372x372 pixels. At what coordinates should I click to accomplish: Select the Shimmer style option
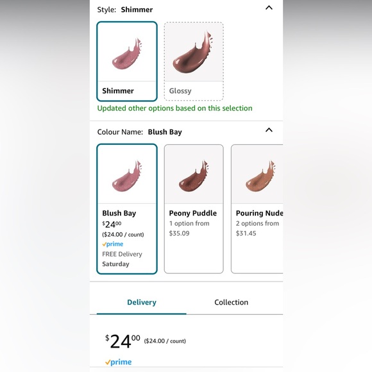(x=127, y=61)
